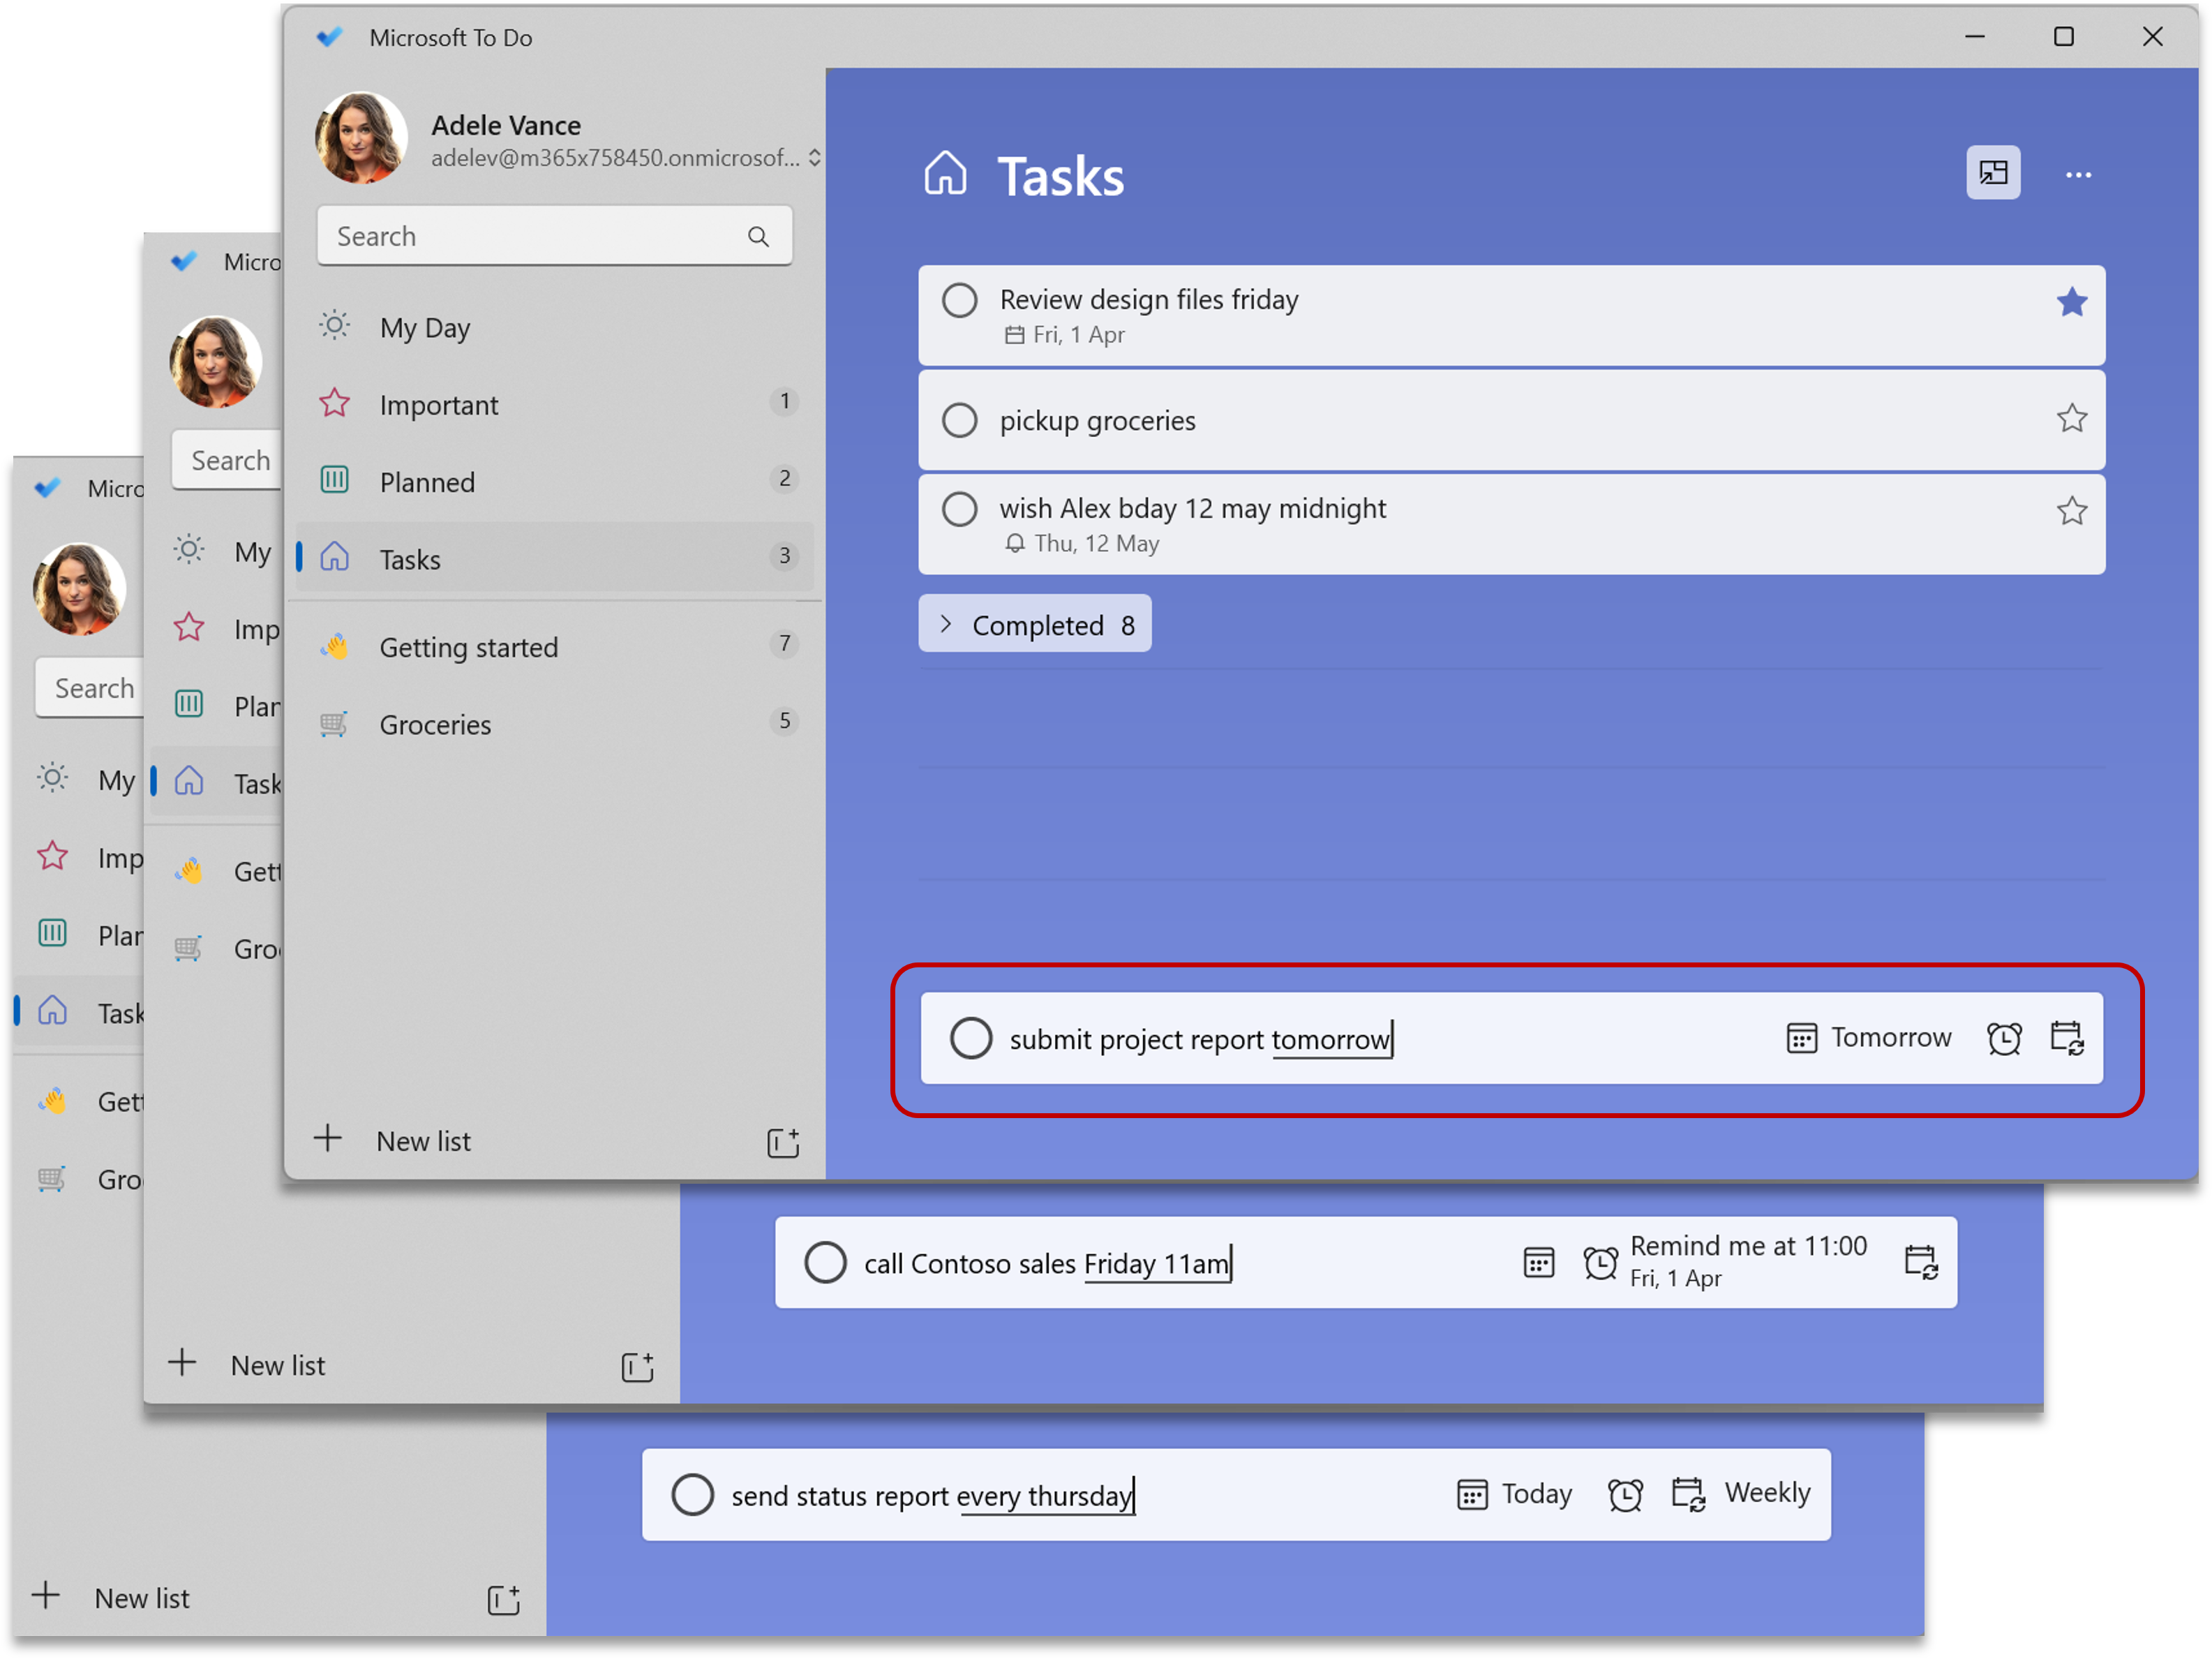The image size is (2212, 1659).
Task: Expand the Completed tasks section
Action: tap(1034, 623)
